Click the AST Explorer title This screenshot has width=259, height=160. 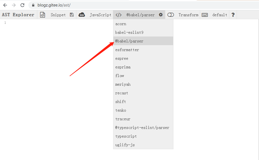tap(18, 15)
